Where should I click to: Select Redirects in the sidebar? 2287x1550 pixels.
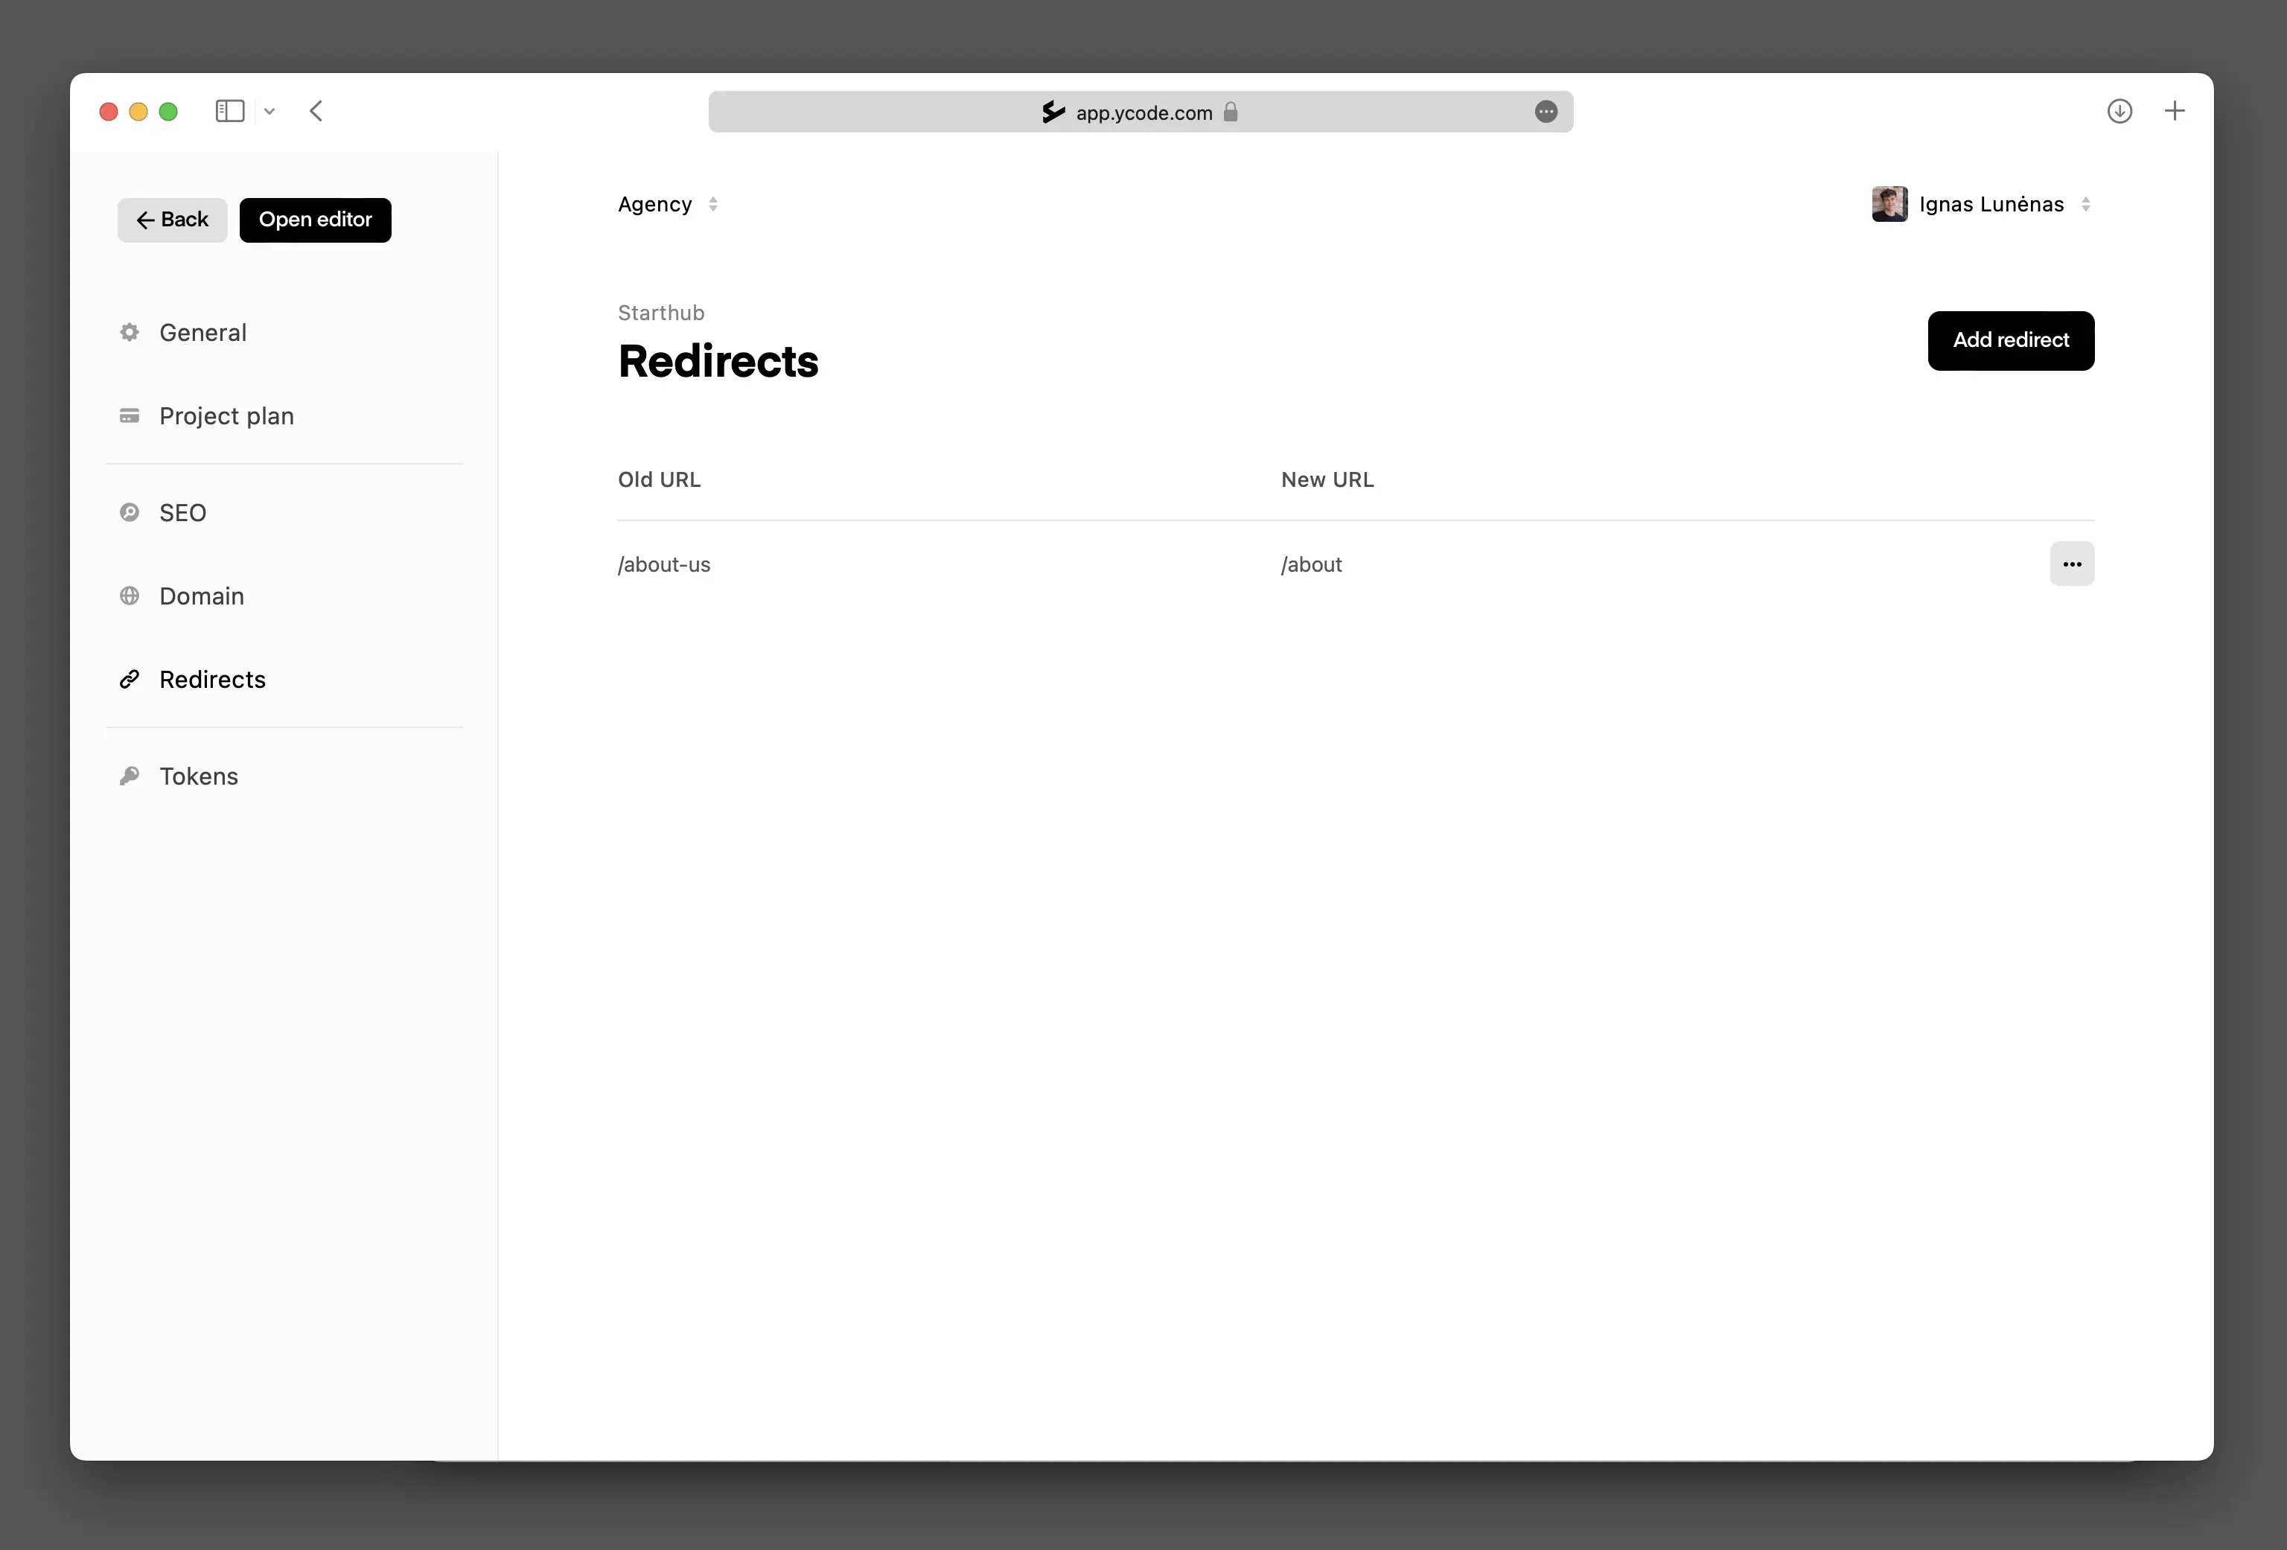pyautogui.click(x=213, y=680)
